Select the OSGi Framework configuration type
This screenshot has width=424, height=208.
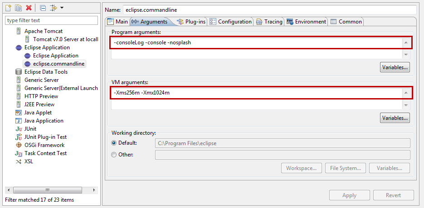[44, 145]
